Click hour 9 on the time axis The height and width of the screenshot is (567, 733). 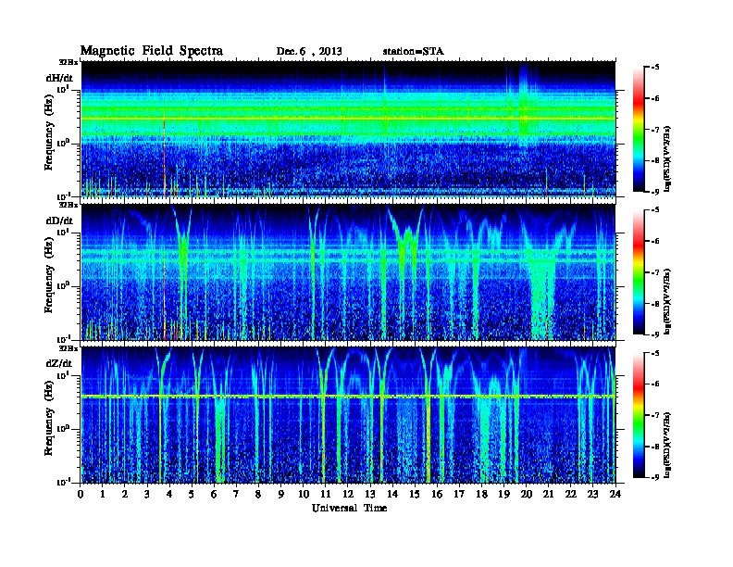point(281,495)
